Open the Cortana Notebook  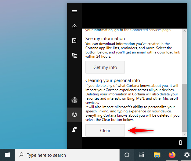74,41
